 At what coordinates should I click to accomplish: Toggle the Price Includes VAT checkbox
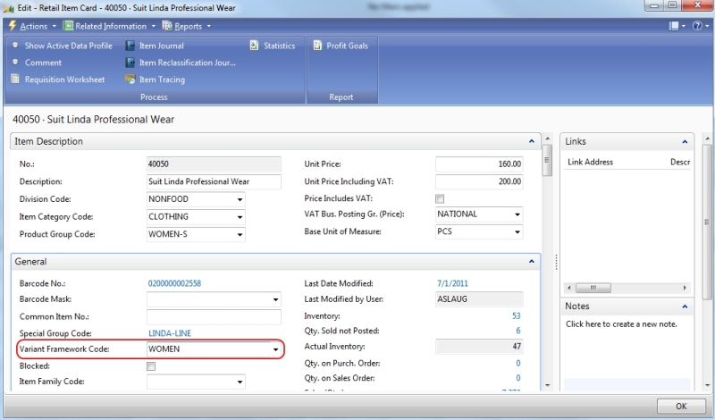click(x=439, y=198)
